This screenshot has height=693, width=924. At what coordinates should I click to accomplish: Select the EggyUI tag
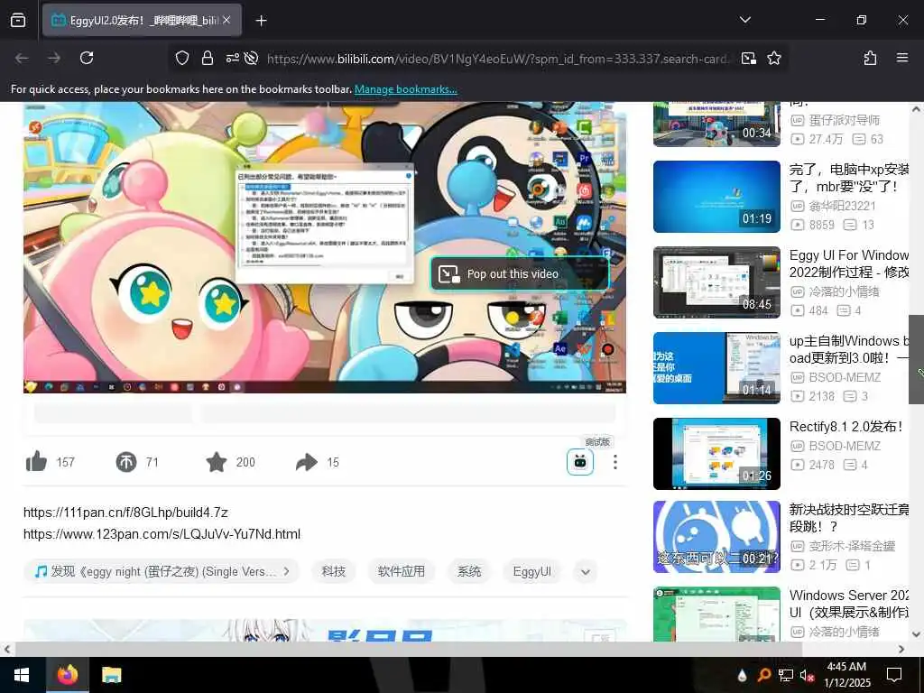click(x=532, y=571)
